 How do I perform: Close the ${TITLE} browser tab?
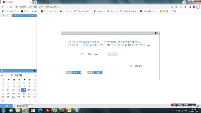coord(31,2)
